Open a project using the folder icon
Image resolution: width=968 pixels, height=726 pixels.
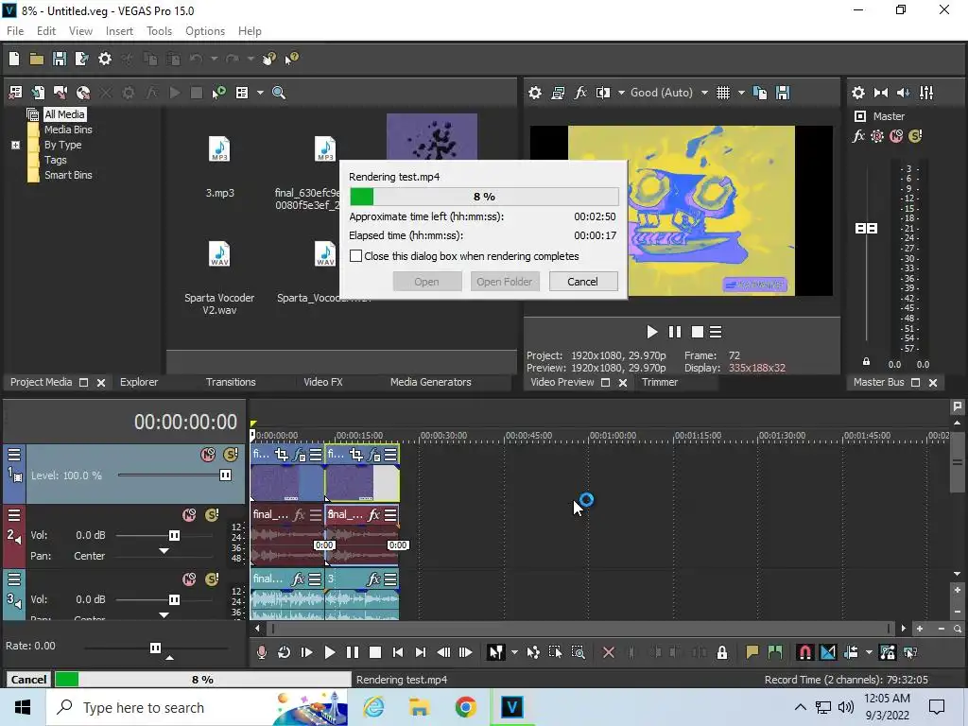click(x=37, y=59)
